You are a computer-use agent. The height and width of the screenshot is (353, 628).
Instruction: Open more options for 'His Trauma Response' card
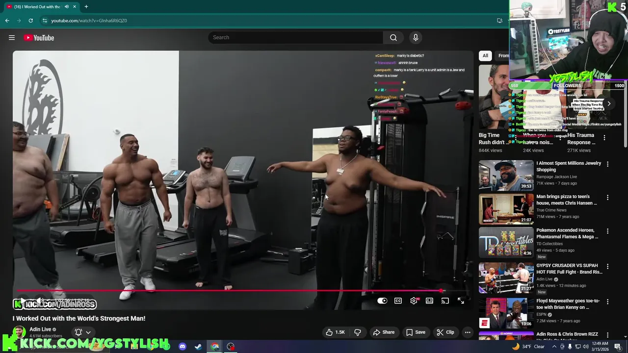tap(604, 138)
